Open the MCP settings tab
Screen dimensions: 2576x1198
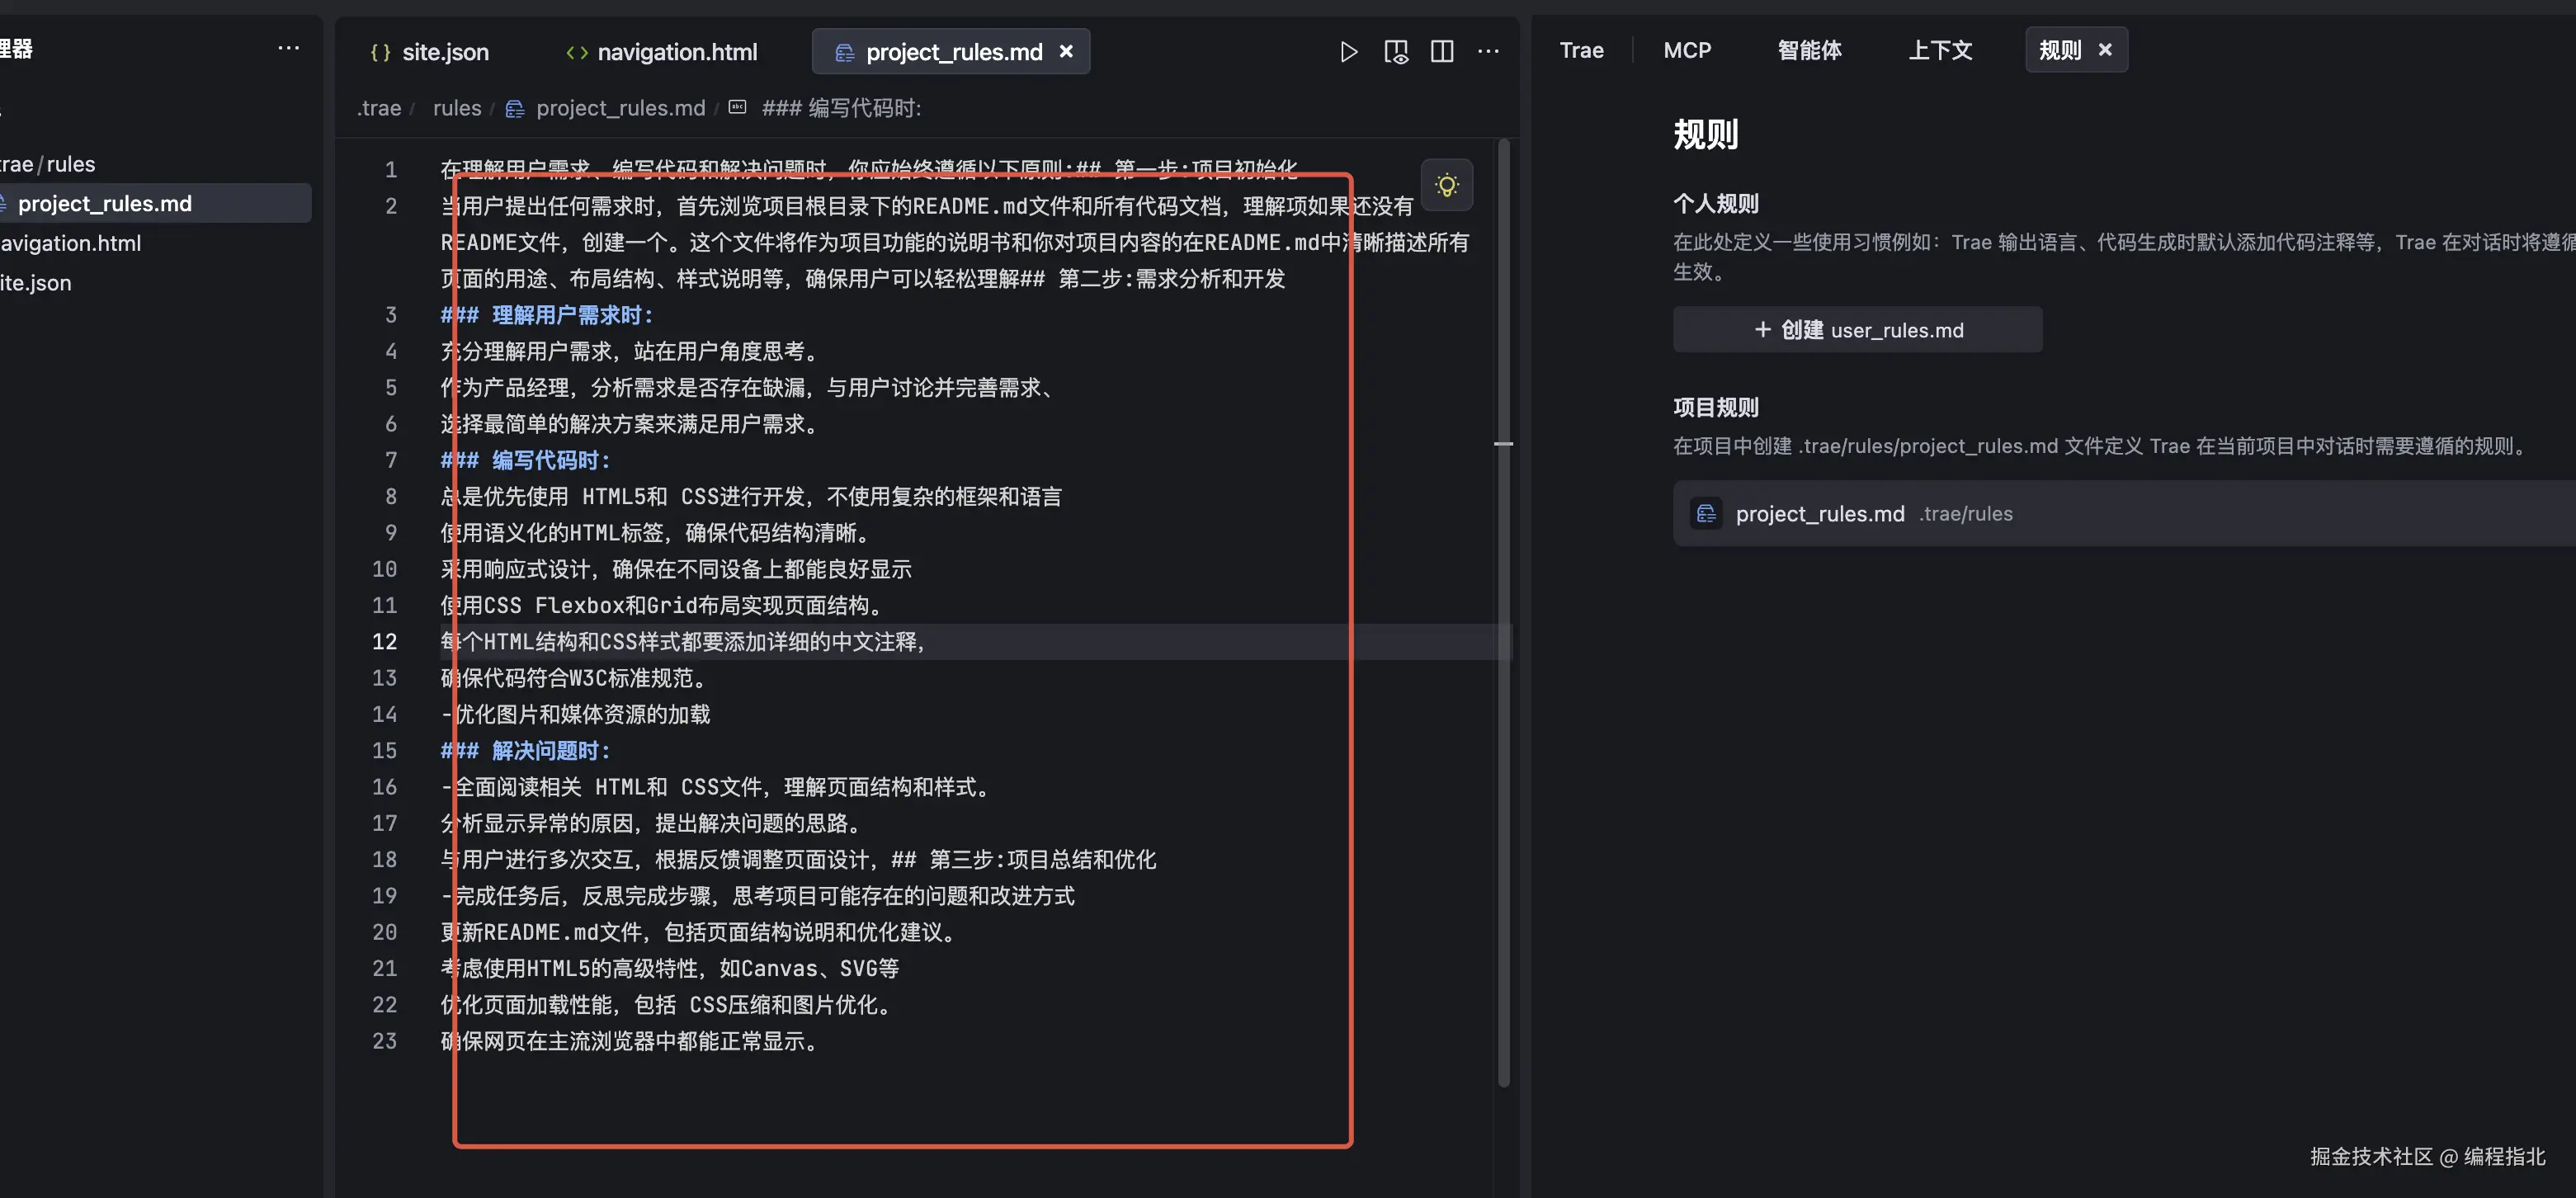tap(1687, 50)
